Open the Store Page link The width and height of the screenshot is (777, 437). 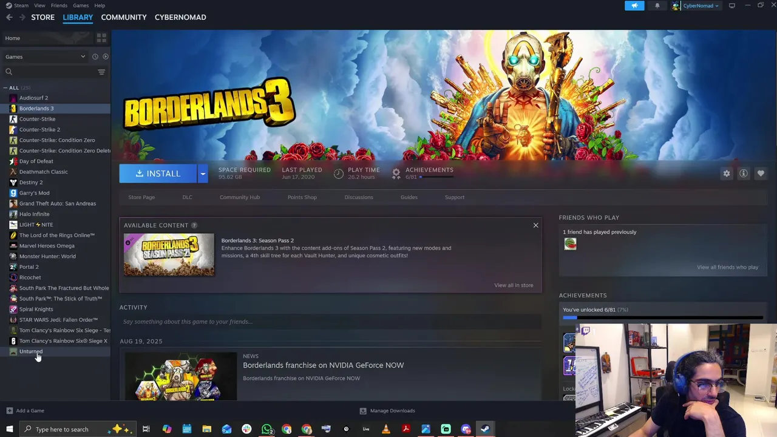[141, 197]
